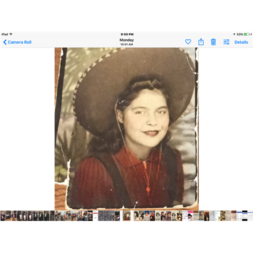Tap the enlarged current sombrero thumbnail
253x253 pixels.
pyautogui.click(x=127, y=216)
